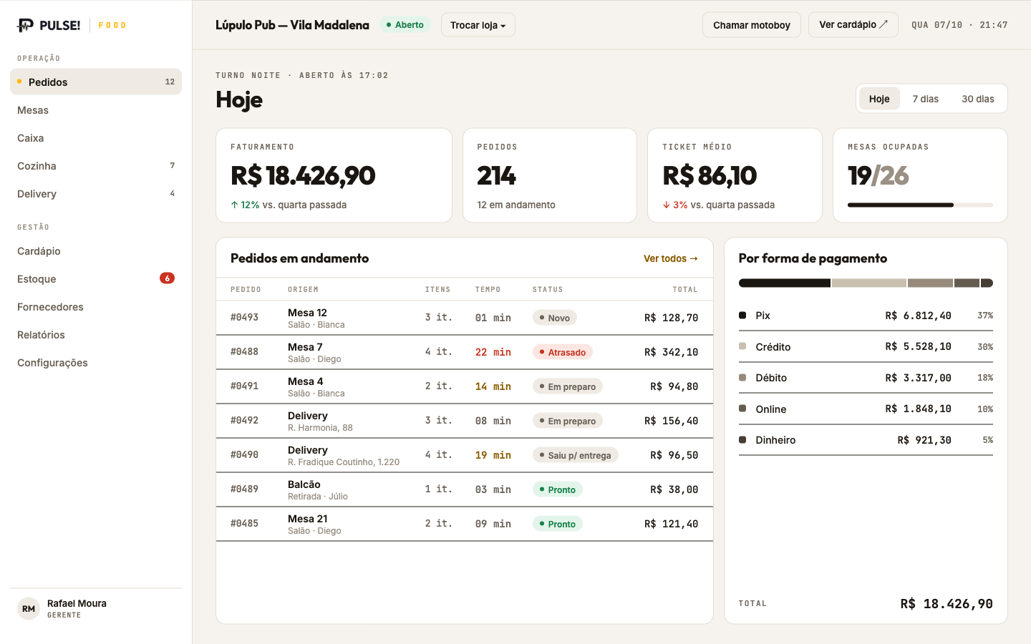Click the Pix legend color square
The height and width of the screenshot is (644, 1031).
click(742, 316)
